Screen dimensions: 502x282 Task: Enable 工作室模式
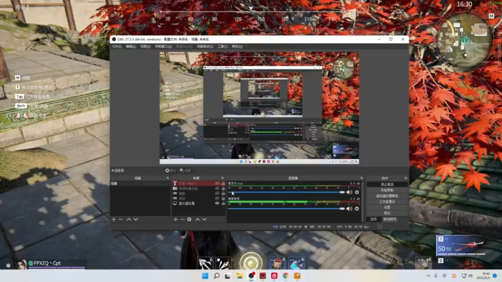coord(387,202)
